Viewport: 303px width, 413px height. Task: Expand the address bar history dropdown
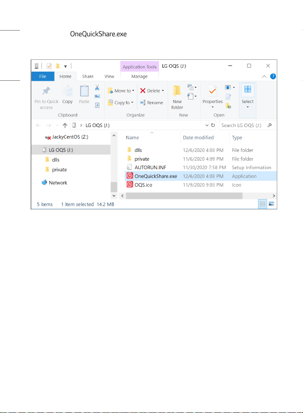(x=207, y=125)
